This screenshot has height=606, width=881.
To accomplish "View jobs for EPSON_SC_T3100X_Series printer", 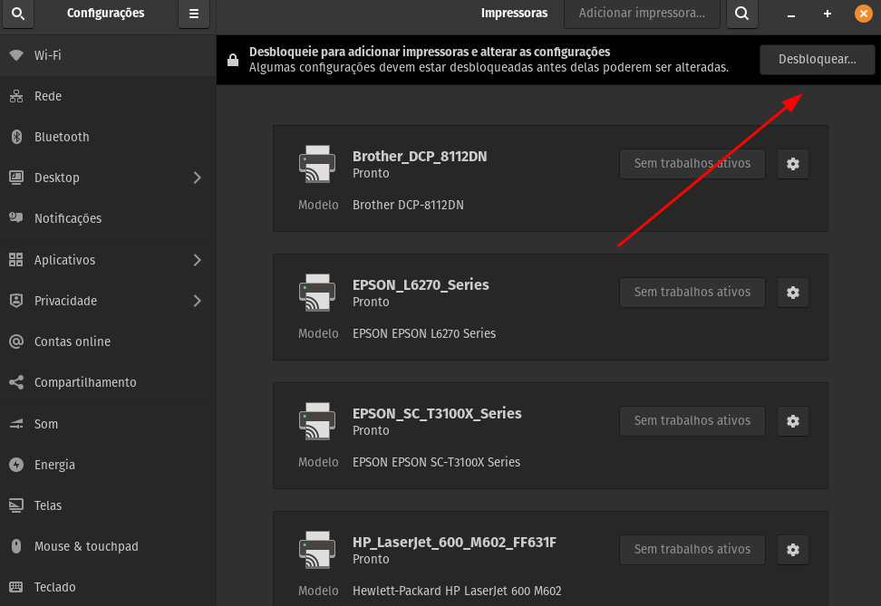I will click(x=692, y=421).
